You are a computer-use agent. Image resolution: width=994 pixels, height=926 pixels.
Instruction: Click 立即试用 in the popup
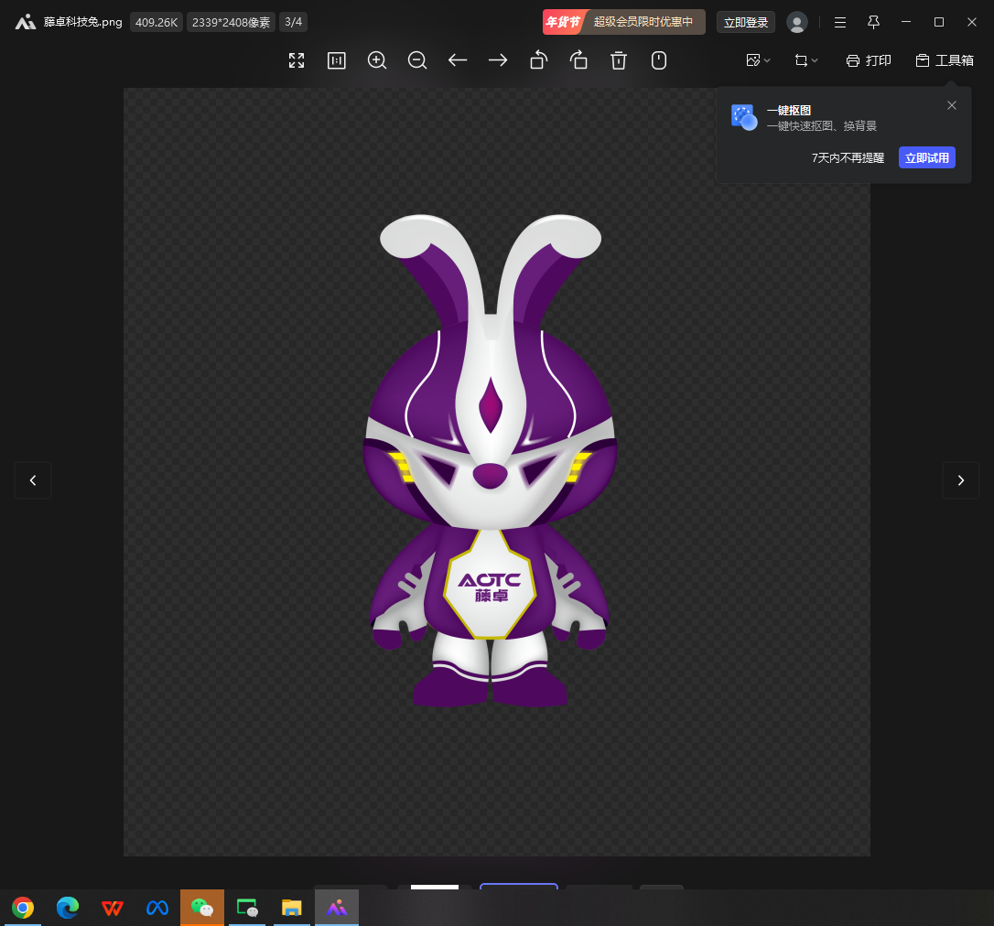point(927,157)
